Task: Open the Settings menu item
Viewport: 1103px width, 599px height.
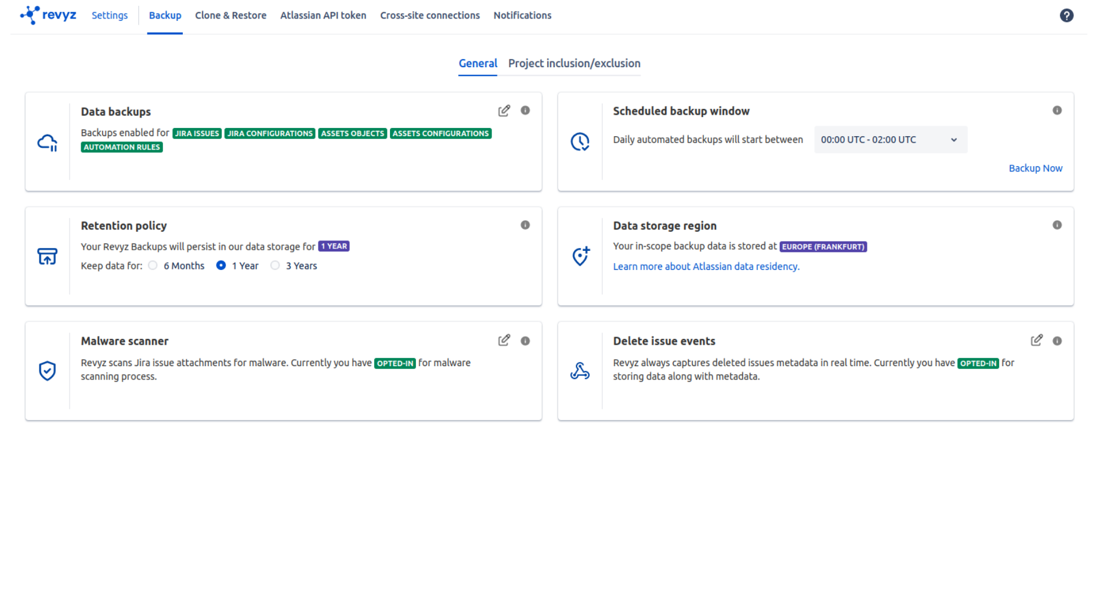Action: click(x=110, y=16)
